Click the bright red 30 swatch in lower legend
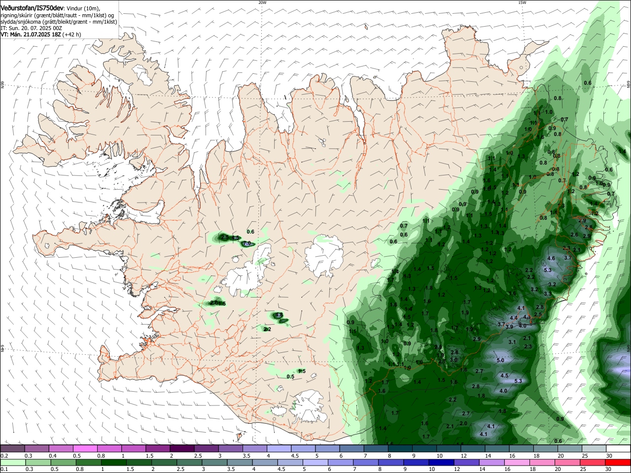This screenshot has height=473, width=631. tap(618, 462)
